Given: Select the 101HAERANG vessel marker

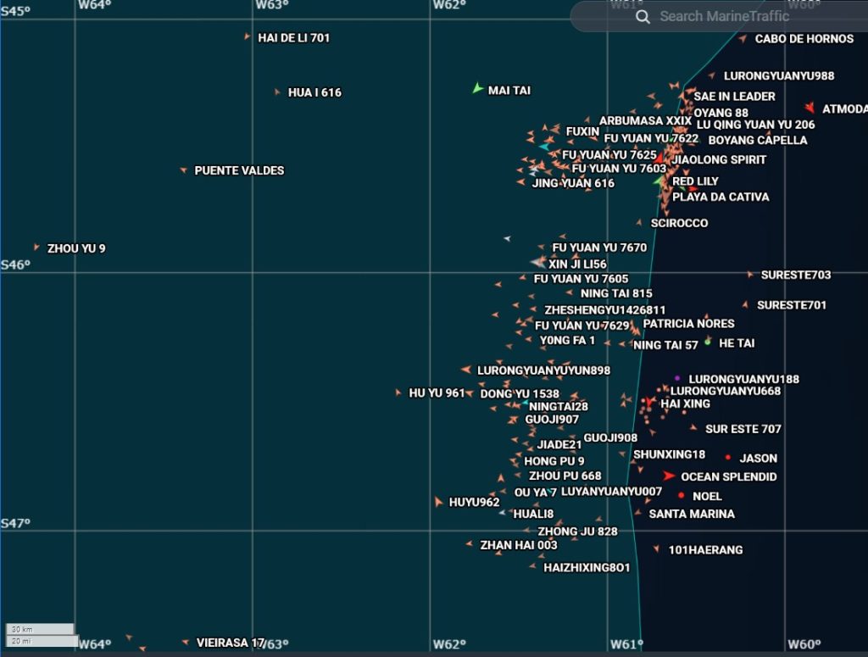Looking at the screenshot, I should coord(656,548).
